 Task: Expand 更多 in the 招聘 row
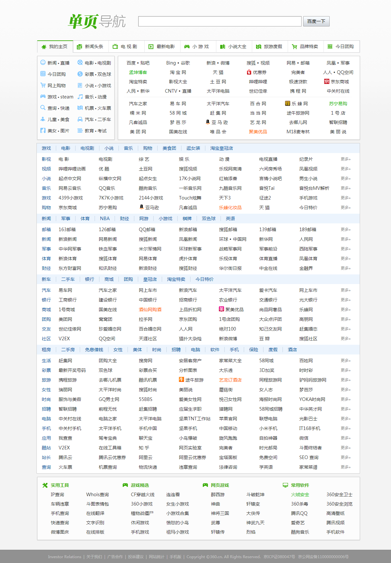(345, 409)
